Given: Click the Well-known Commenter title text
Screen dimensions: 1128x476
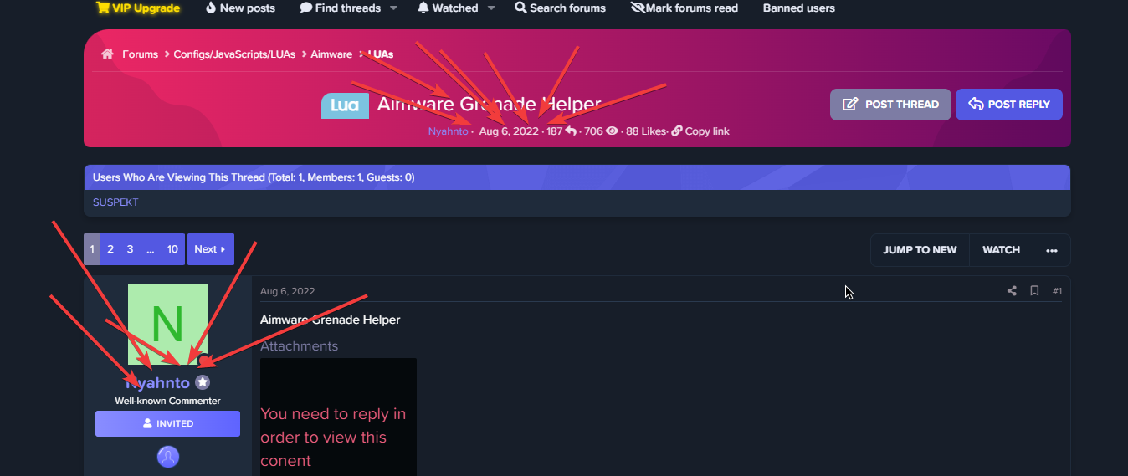Looking at the screenshot, I should [167, 401].
